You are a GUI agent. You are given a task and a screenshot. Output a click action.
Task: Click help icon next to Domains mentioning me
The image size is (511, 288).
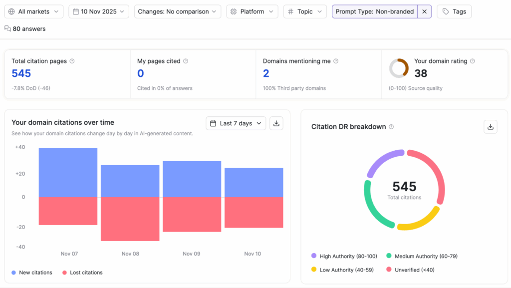coord(336,61)
